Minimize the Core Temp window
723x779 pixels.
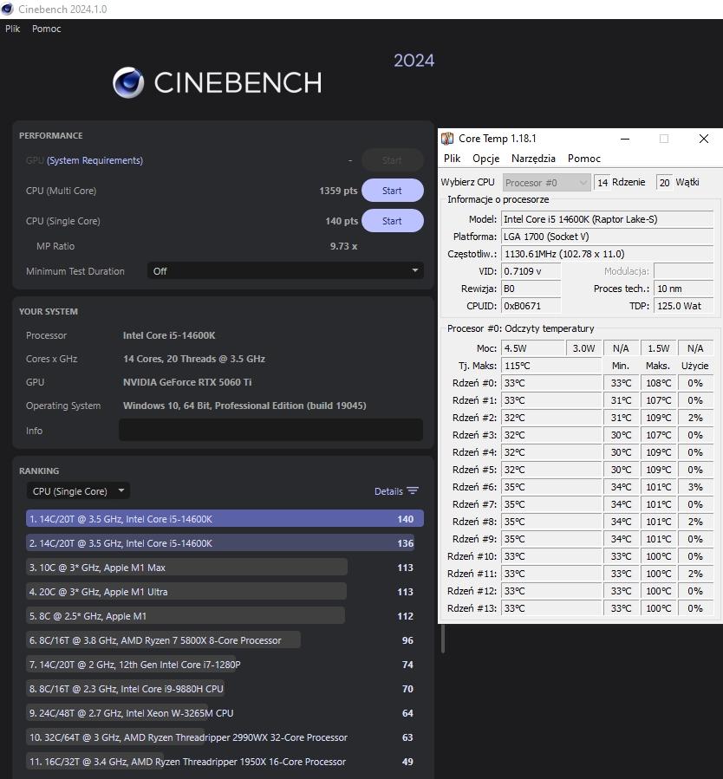click(x=624, y=139)
